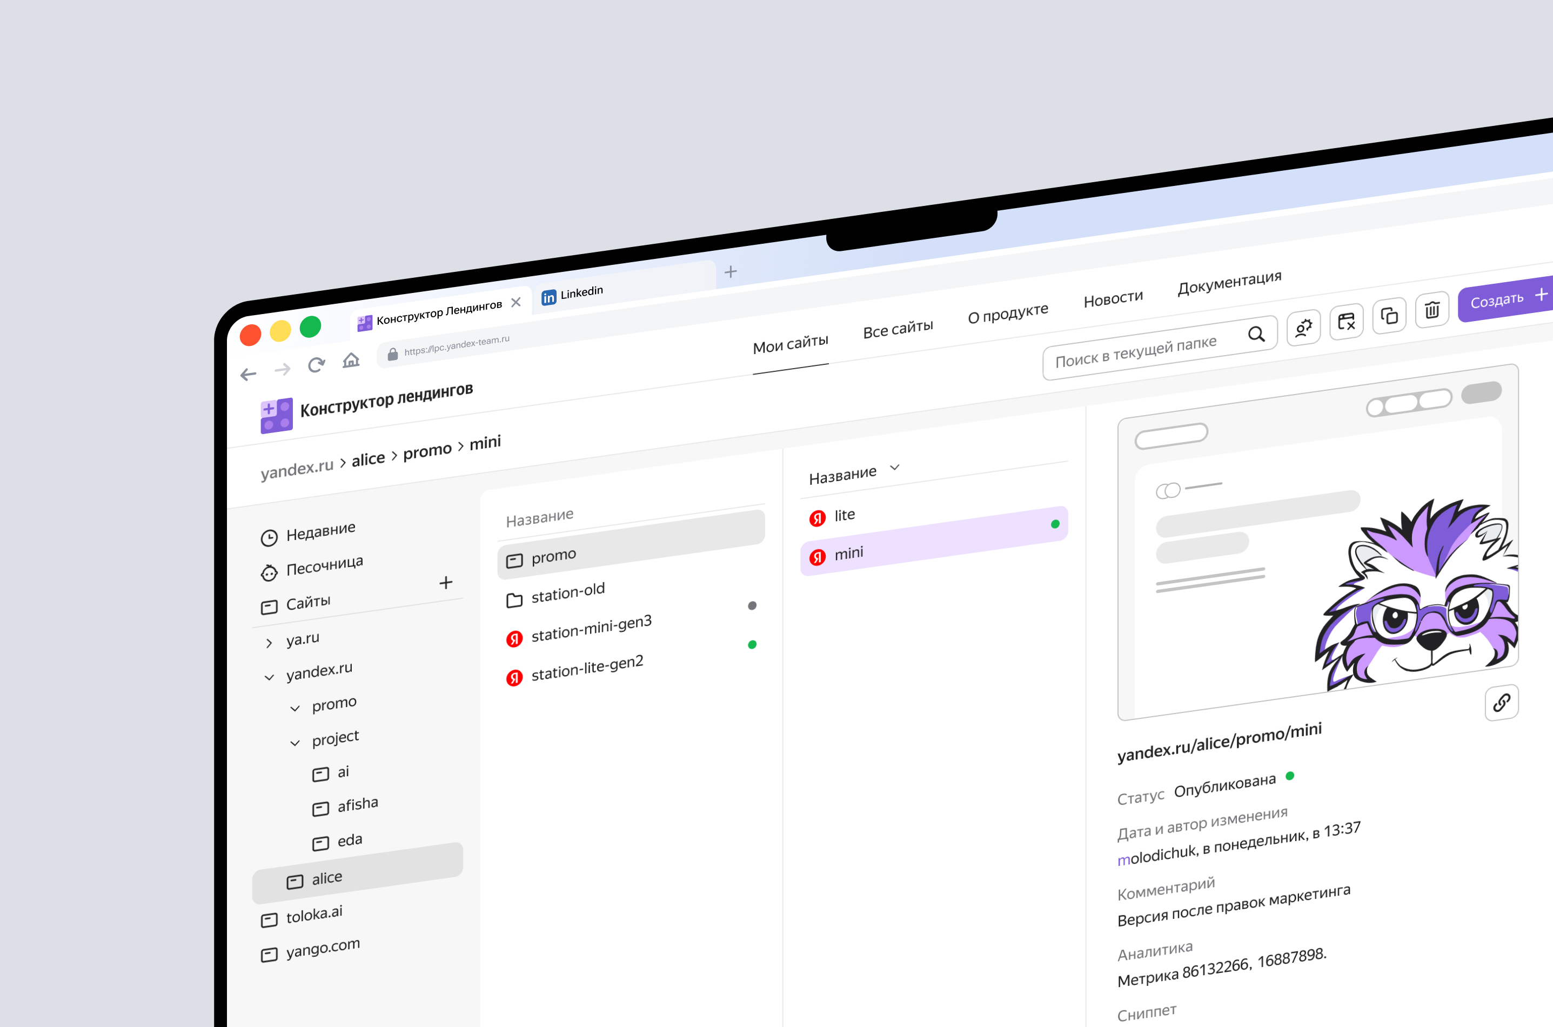Add a site with plus icon
This screenshot has height=1027, width=1553.
[446, 582]
